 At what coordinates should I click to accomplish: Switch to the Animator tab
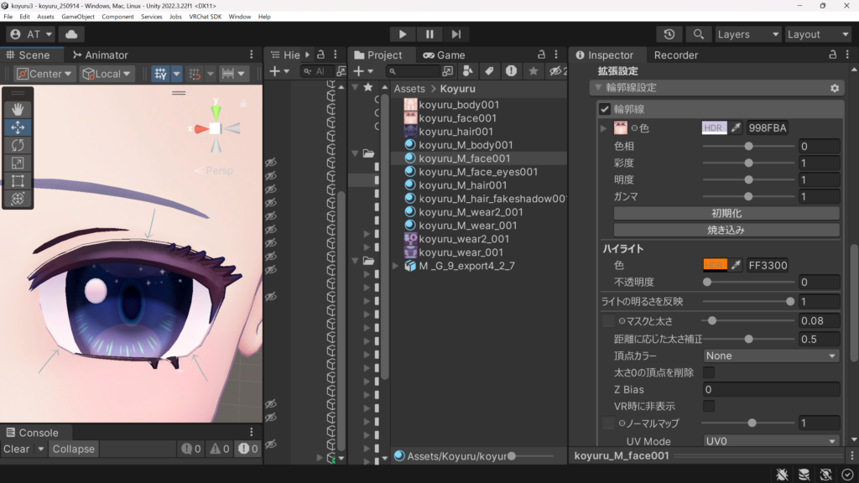101,55
